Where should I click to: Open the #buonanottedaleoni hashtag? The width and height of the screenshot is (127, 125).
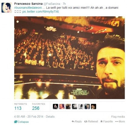(28, 8)
